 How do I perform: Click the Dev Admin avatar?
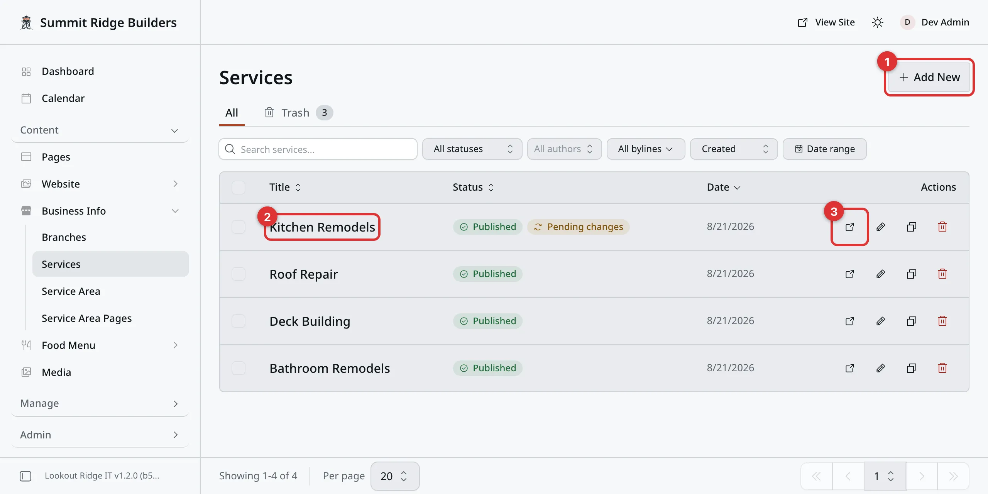907,22
